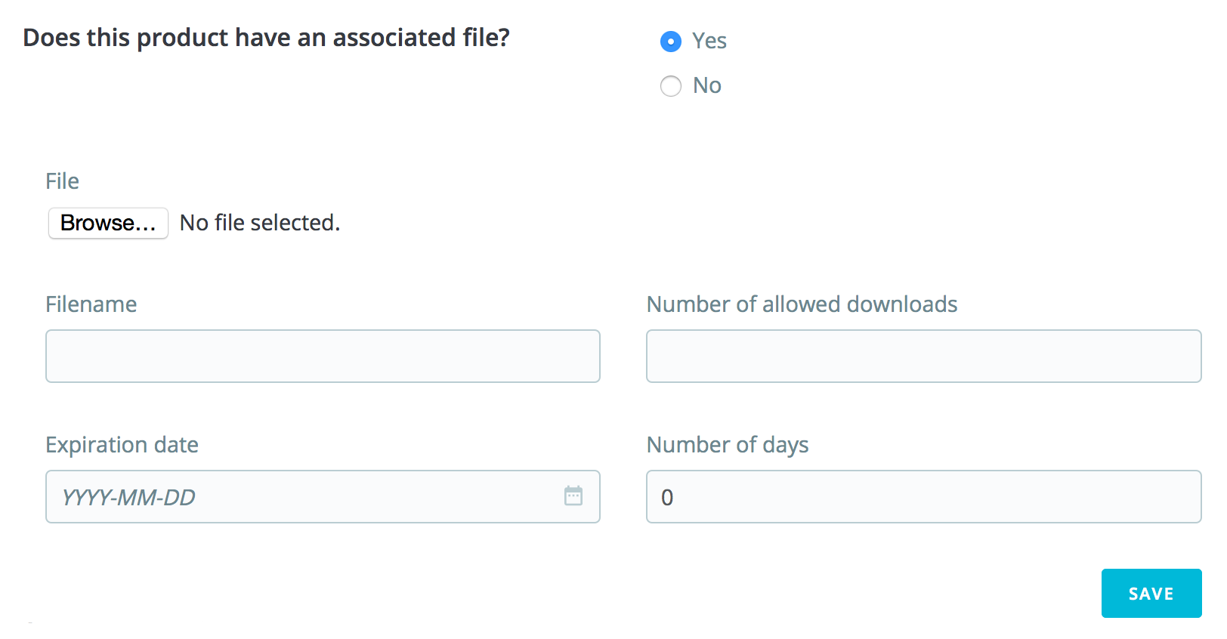Select the No radio button
The image size is (1227, 639).
pyautogui.click(x=670, y=86)
